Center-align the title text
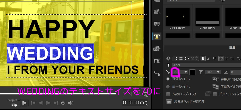This screenshot has width=241, height=110. [226, 58]
